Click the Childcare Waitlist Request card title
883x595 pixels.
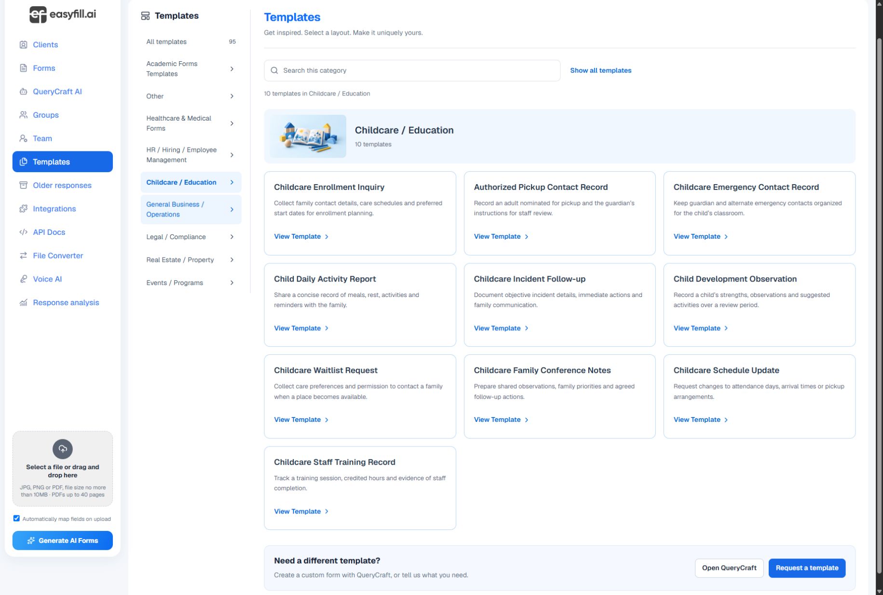point(326,370)
